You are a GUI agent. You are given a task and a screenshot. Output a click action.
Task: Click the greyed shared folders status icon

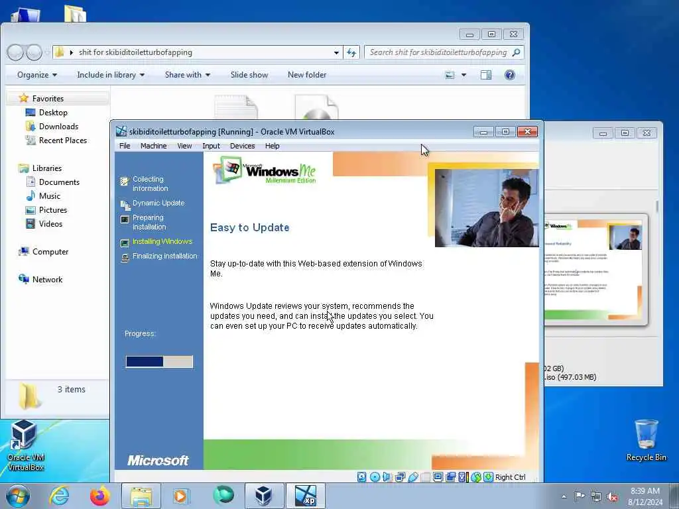425,477
